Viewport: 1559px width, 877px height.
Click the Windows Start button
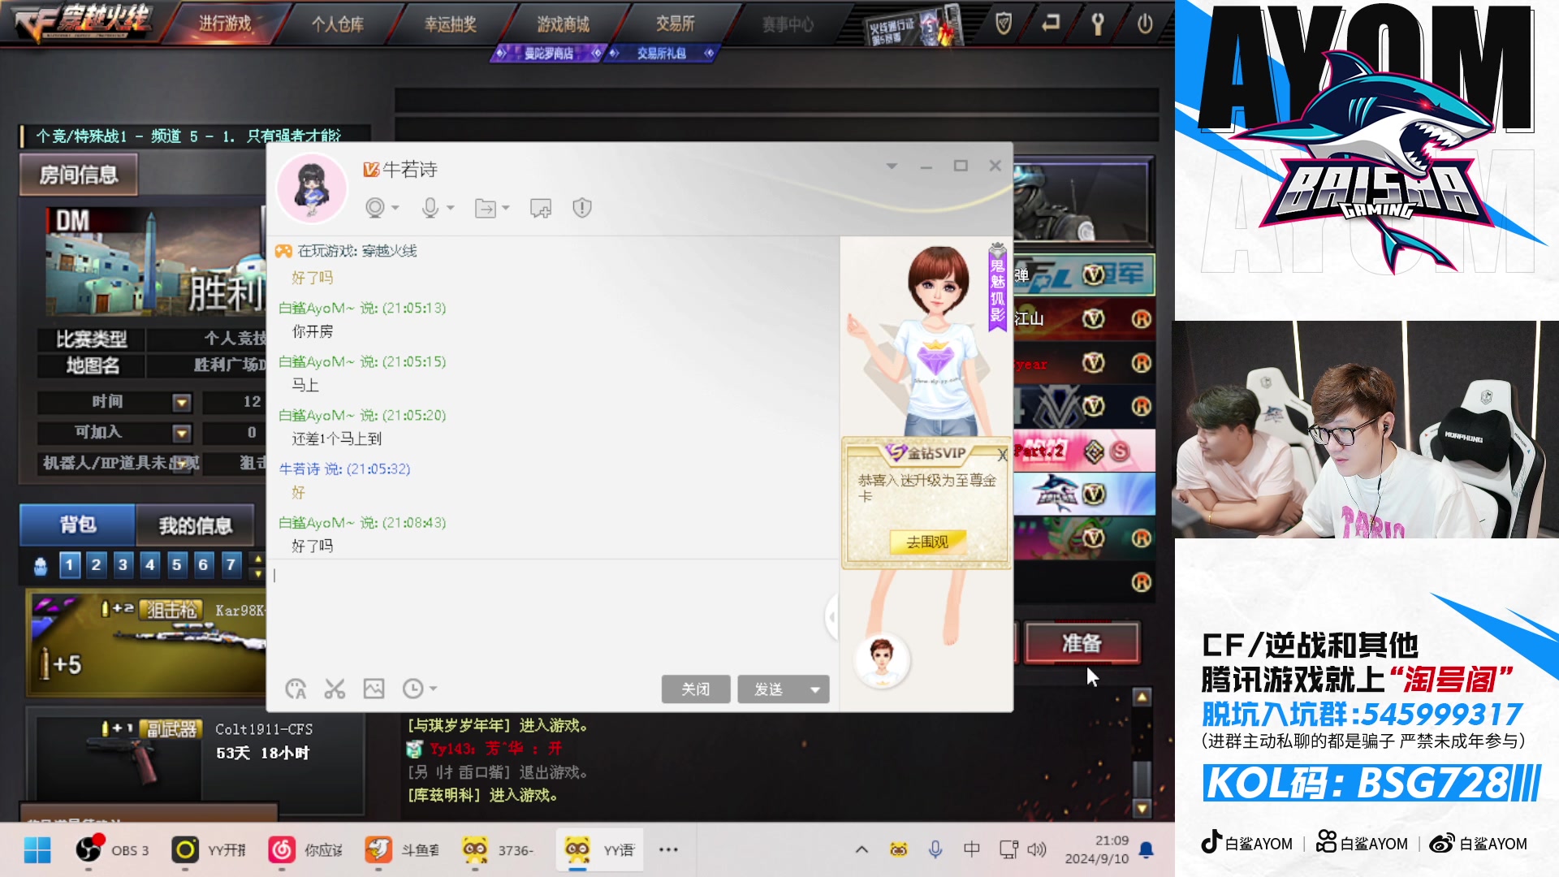(37, 850)
